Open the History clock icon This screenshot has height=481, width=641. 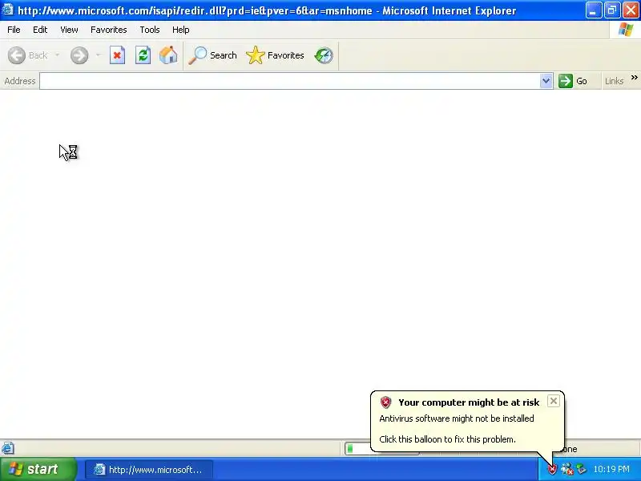[x=324, y=55]
